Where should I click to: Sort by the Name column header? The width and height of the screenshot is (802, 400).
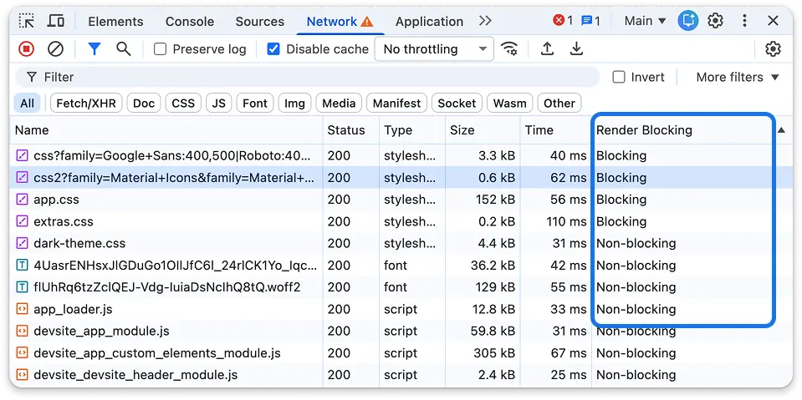[166, 130]
